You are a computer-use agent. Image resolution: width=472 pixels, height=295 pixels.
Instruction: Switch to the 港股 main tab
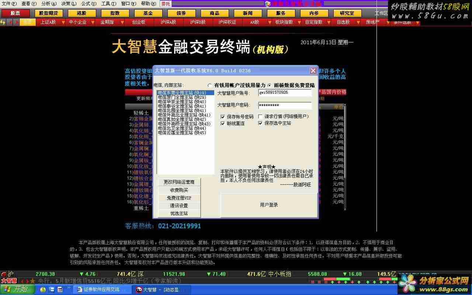pyautogui.click(x=82, y=13)
